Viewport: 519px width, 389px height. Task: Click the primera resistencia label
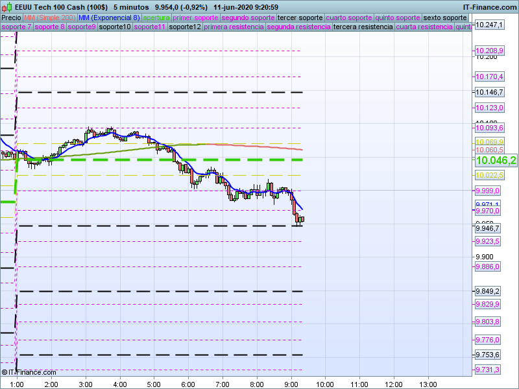pos(234,27)
